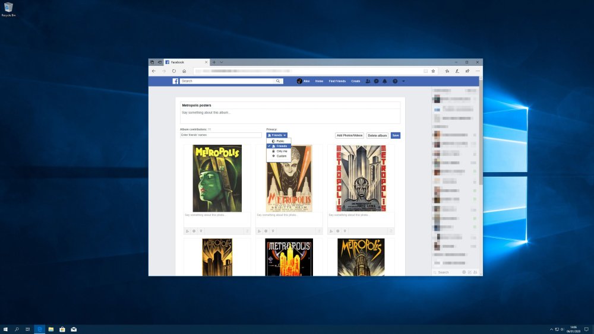Image resolution: width=594 pixels, height=334 pixels.
Task: Open the Notifications bell icon
Action: point(384,81)
